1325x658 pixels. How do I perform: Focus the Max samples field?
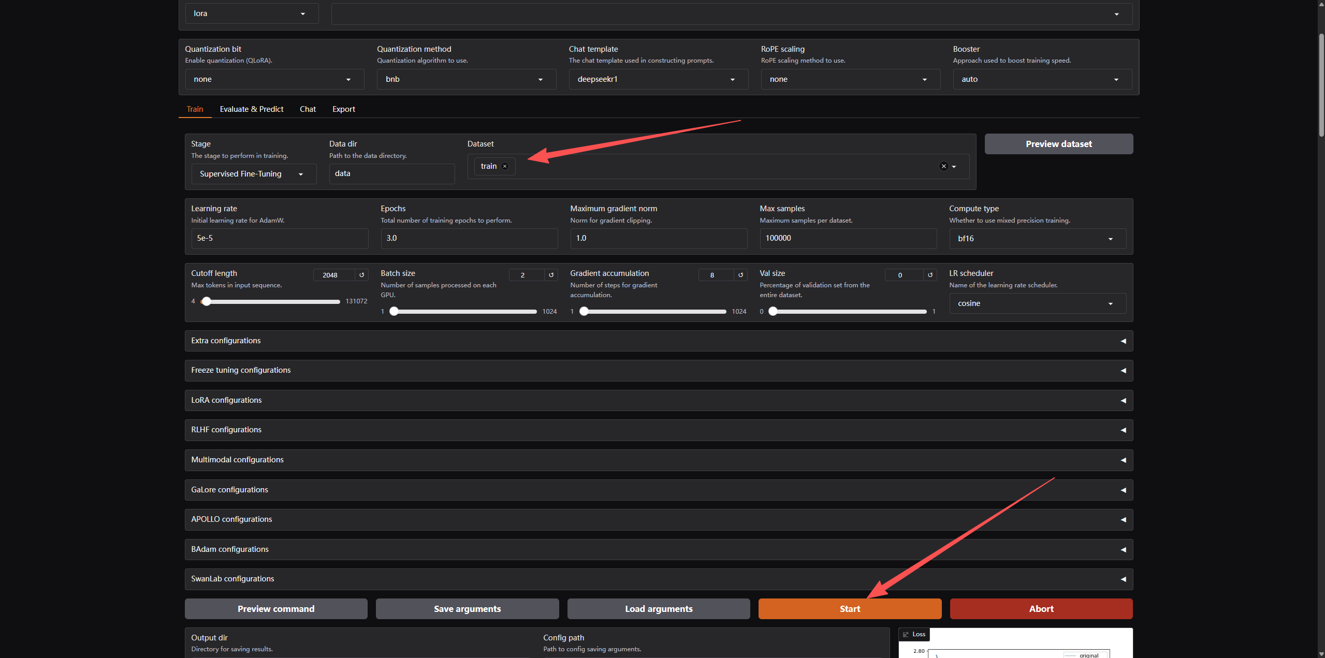pos(848,238)
